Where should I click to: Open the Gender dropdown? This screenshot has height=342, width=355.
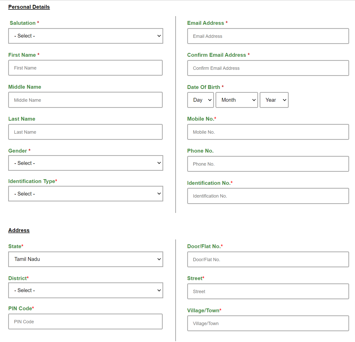click(x=86, y=163)
